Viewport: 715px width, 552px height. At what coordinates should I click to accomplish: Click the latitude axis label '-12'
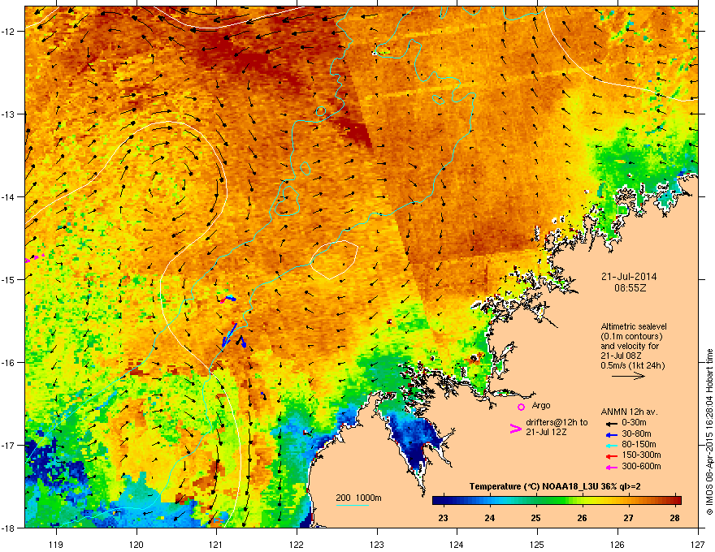[x=9, y=32]
